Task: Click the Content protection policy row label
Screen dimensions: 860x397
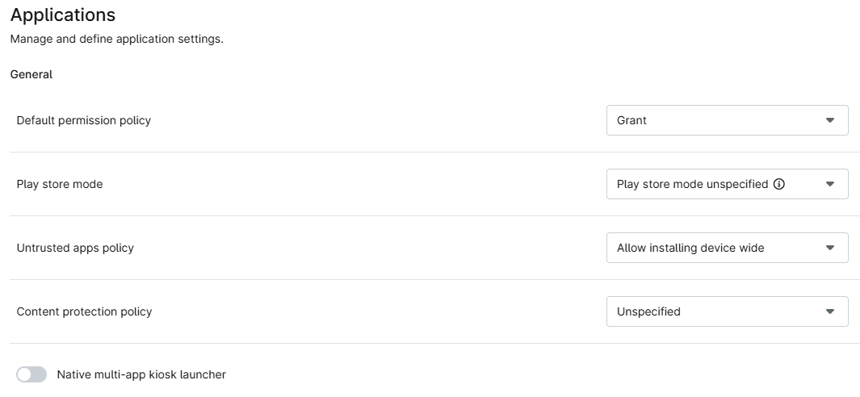Action: click(x=84, y=311)
